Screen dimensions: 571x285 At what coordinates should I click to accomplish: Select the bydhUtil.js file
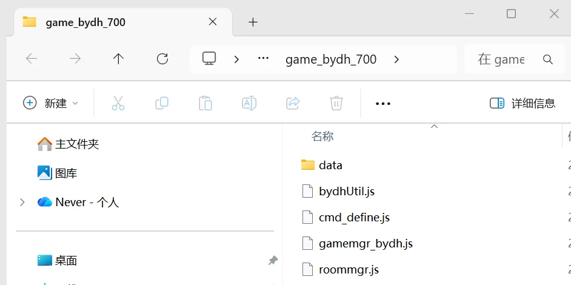[347, 192]
